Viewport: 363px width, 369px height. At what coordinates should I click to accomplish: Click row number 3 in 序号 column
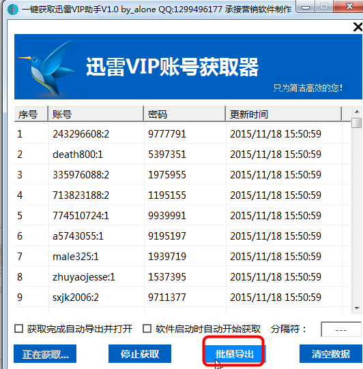pos(20,175)
